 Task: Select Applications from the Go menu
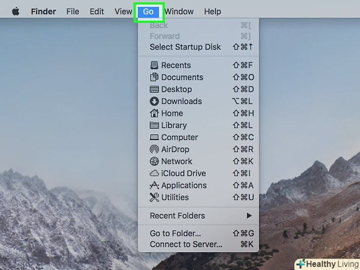coord(198,185)
